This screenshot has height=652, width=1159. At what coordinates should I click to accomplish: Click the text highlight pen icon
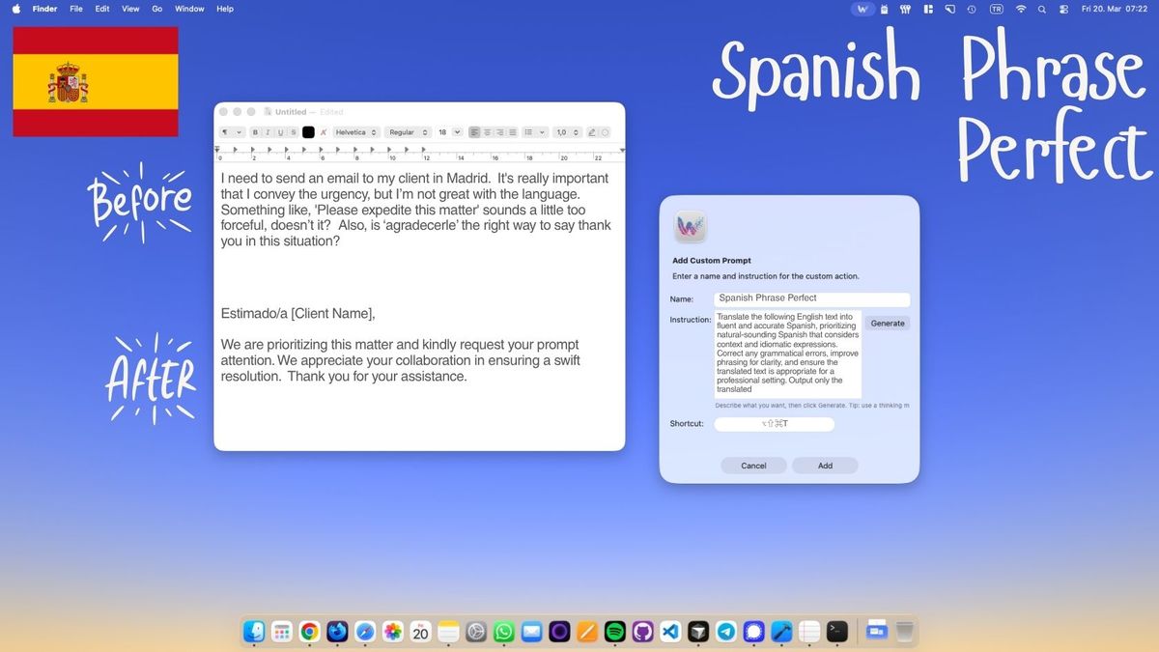591,132
